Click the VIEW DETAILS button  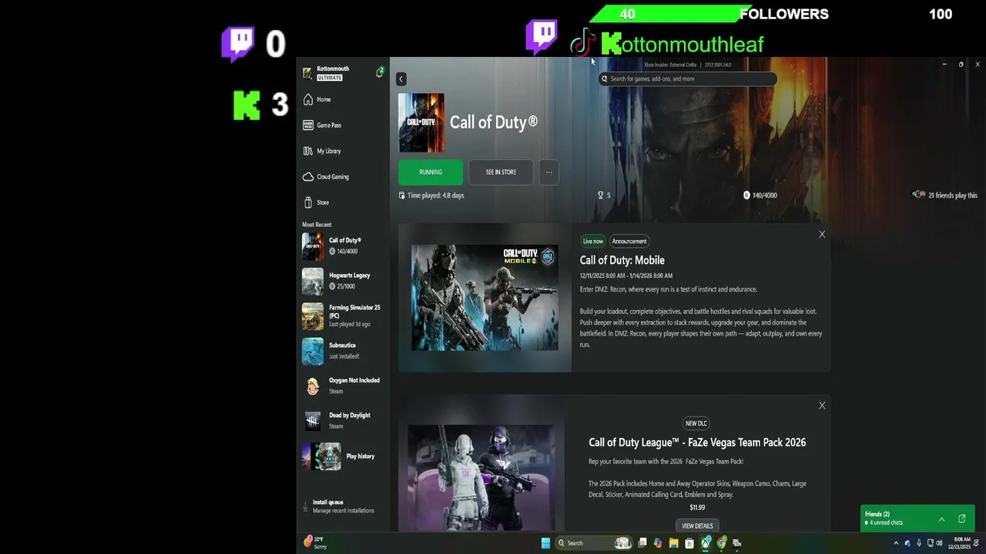(697, 526)
